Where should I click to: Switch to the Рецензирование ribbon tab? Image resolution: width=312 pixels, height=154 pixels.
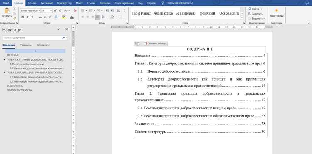tap(124, 3)
